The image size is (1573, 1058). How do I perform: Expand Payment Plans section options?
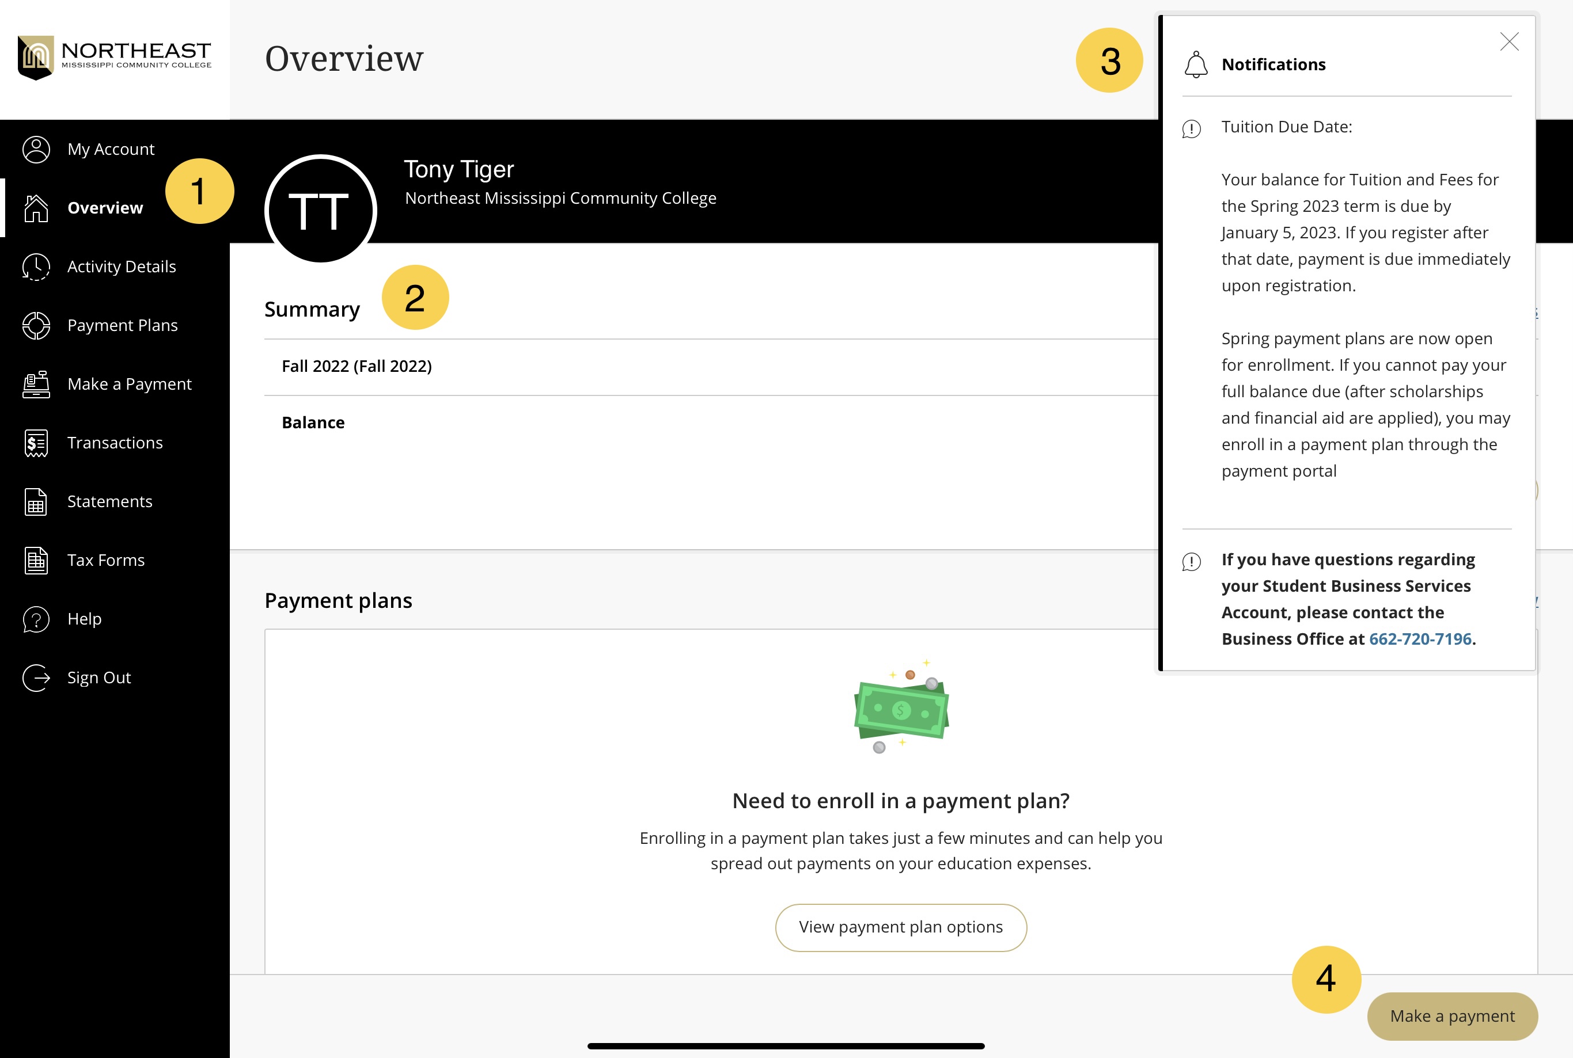[x=122, y=325]
